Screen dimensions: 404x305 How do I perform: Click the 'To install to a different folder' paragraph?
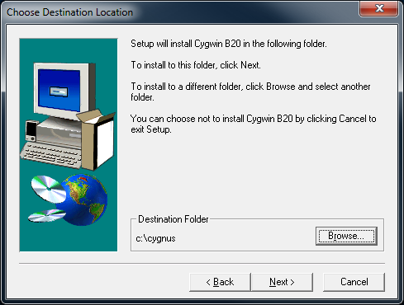[250, 91]
